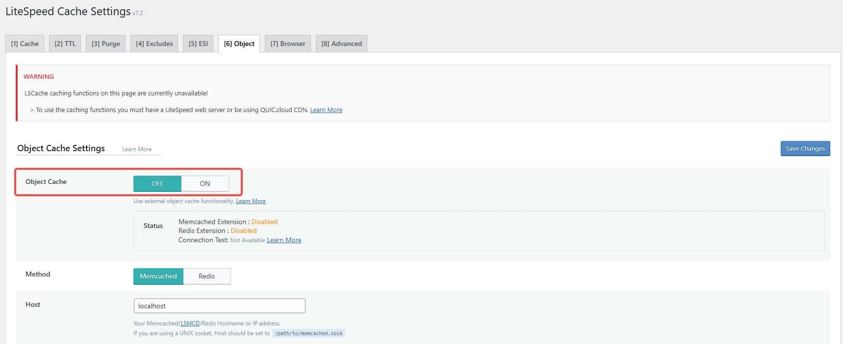Choose Memcached as the cache method
This screenshot has width=843, height=344.
coord(158,276)
